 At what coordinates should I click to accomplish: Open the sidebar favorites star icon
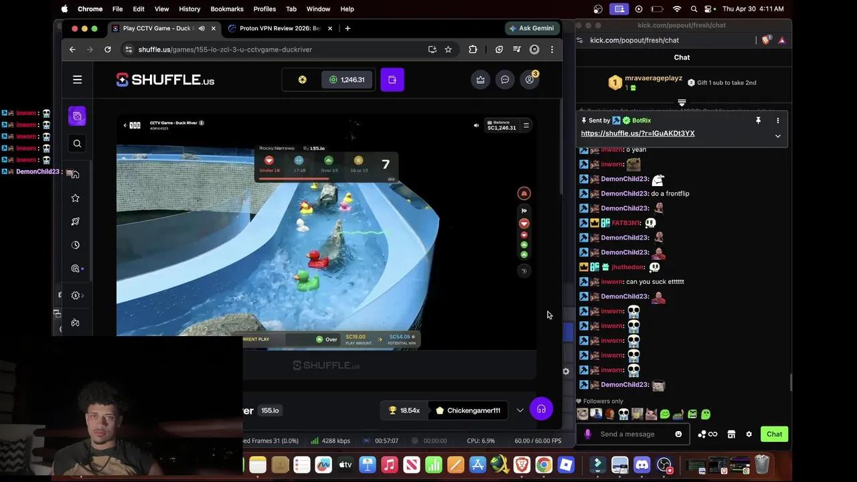tap(75, 198)
